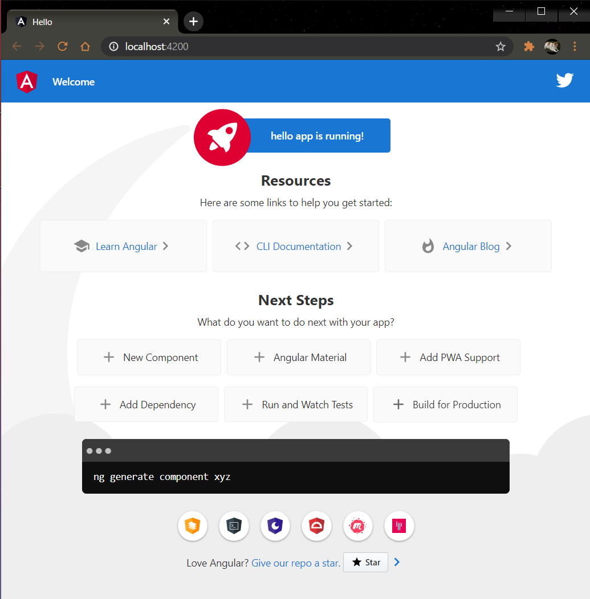Screen dimensions: 590x599
Task: Follow the 'Give our repo a star' link
Action: pyautogui.click(x=295, y=563)
